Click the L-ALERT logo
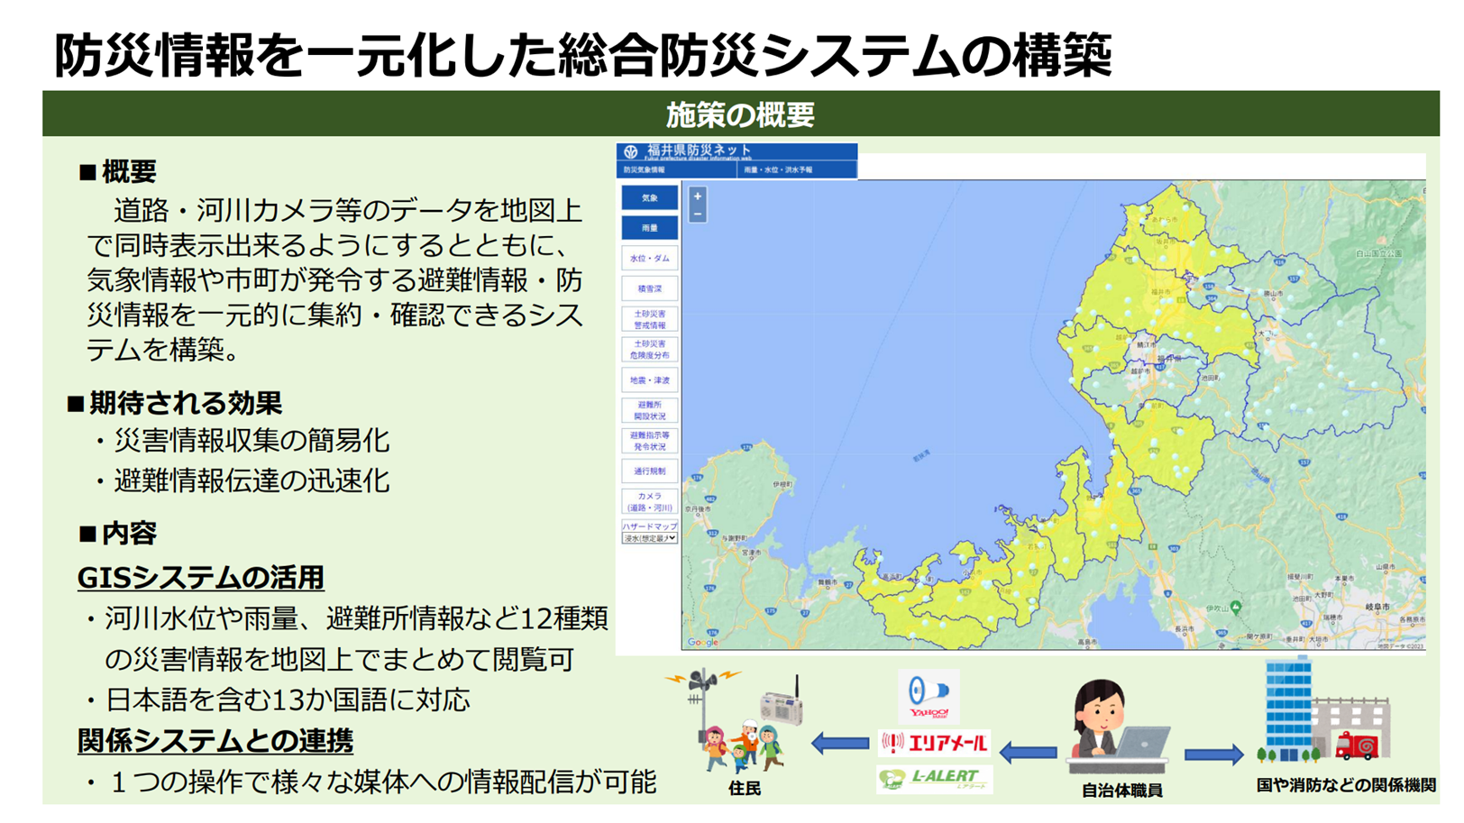Screen dimensions: 1464x823 tap(934, 778)
